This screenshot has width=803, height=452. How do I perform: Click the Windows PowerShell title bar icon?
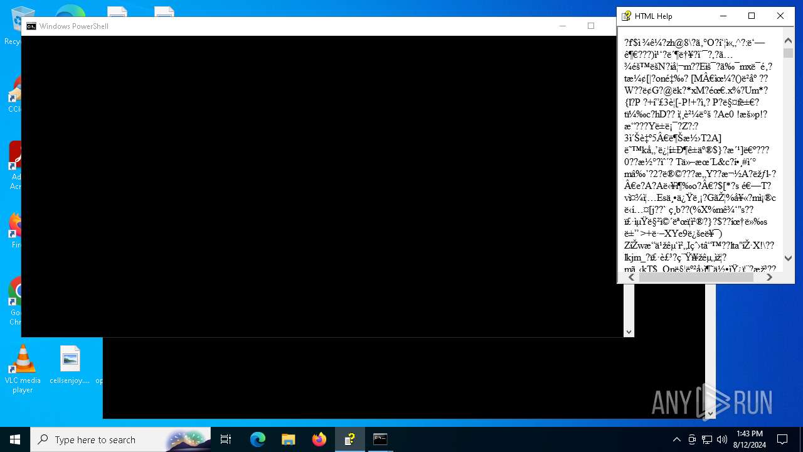coord(31,26)
